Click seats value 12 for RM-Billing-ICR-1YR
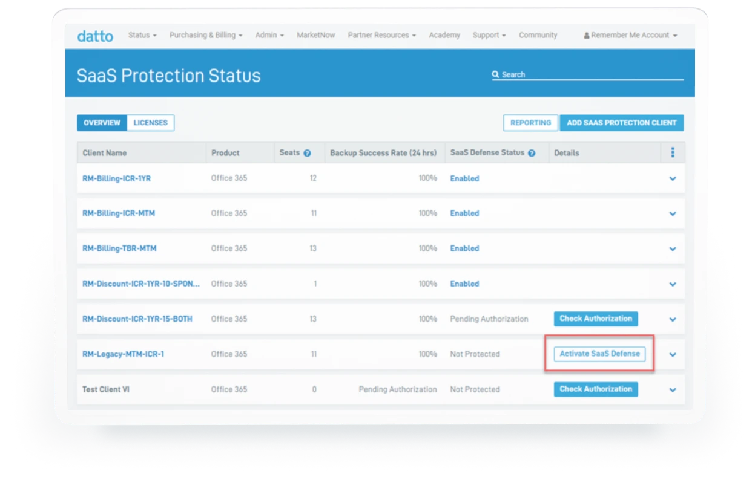Image resolution: width=755 pixels, height=480 pixels. tap(313, 178)
